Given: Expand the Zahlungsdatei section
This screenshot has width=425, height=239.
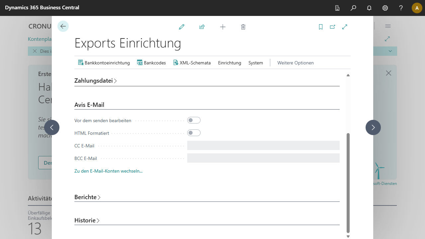Looking at the screenshot, I should point(96,81).
